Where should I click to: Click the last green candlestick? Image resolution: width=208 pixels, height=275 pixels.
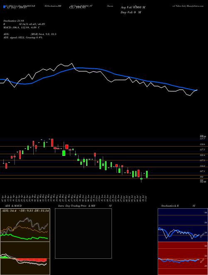(147, 174)
